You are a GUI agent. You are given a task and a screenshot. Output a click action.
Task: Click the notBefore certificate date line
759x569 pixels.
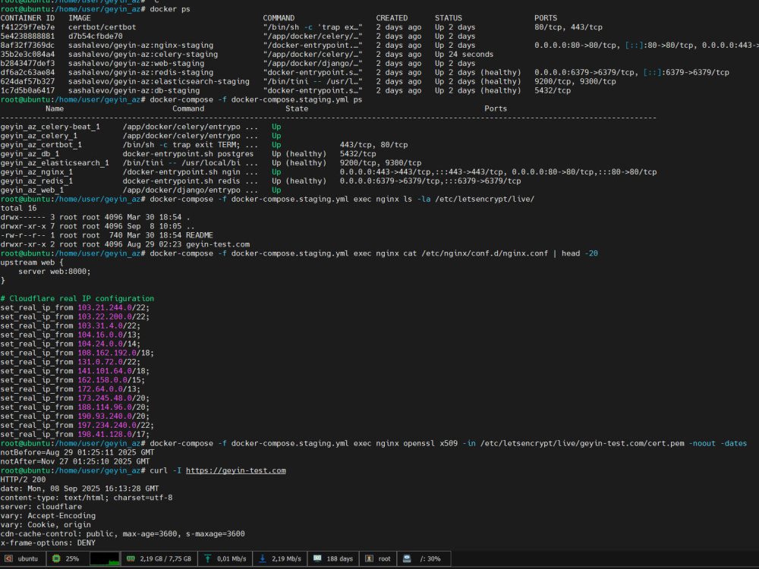77,452
